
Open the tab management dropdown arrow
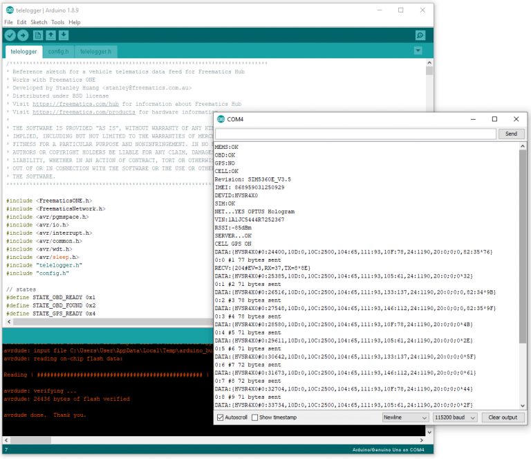point(418,51)
